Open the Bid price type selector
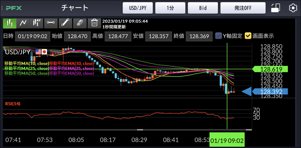Image resolution: width=301 pixels, height=148 pixels. (203, 8)
